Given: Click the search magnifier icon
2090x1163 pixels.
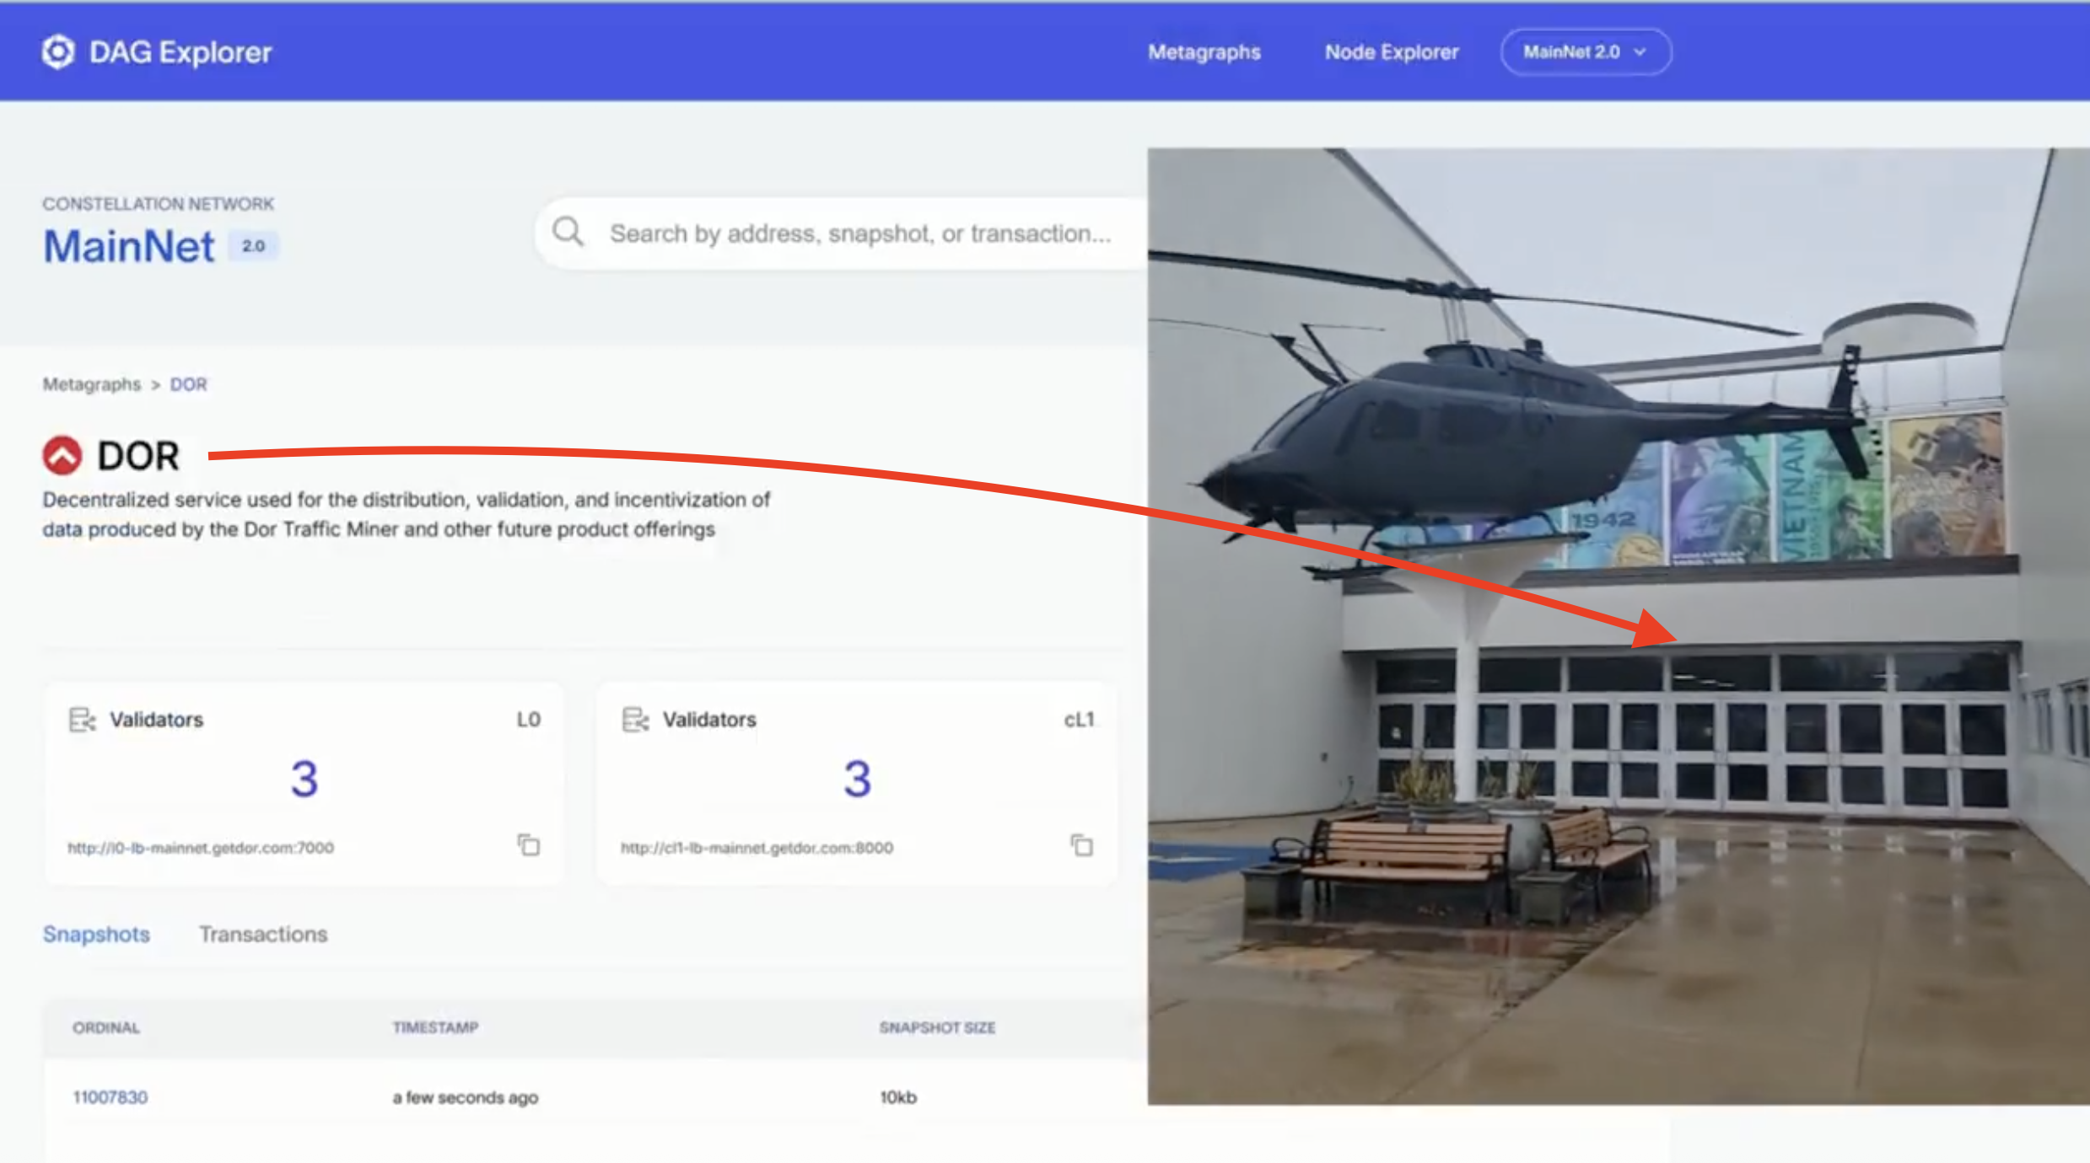Looking at the screenshot, I should (568, 231).
